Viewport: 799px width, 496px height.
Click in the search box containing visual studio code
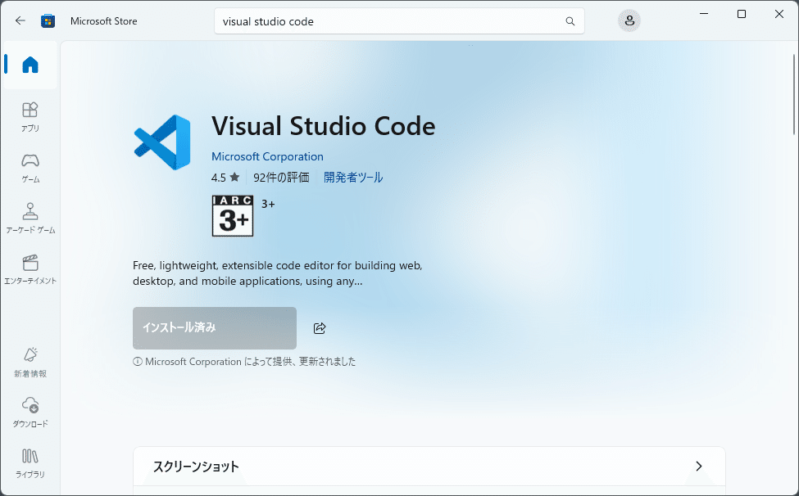coord(399,21)
